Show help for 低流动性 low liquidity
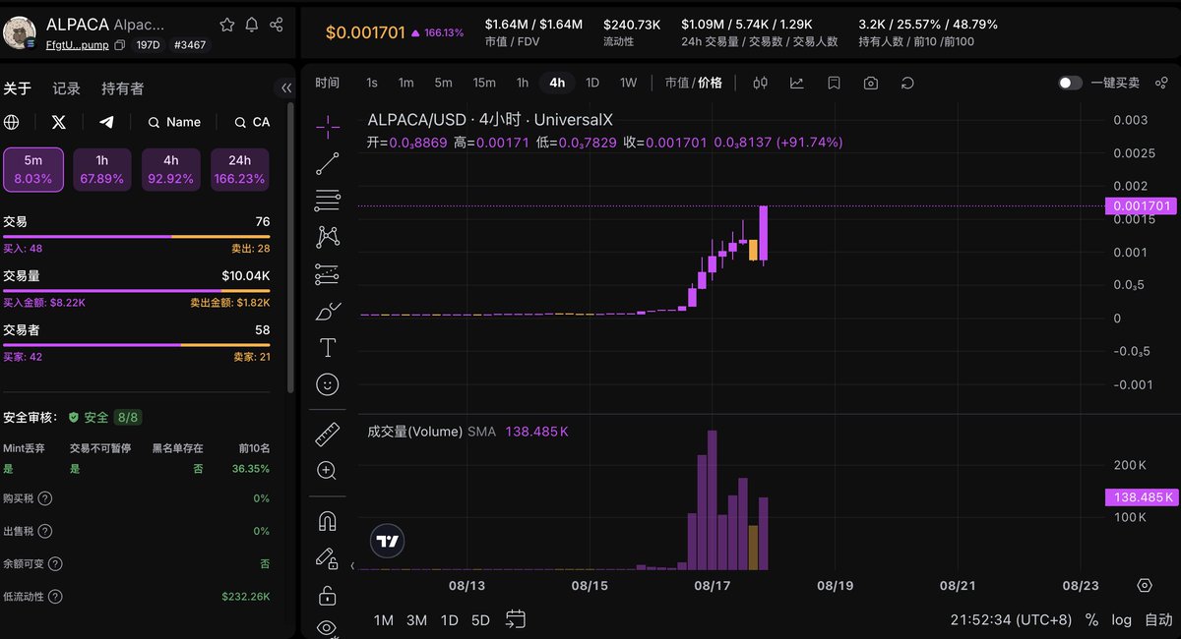This screenshot has width=1181, height=639. point(55,597)
